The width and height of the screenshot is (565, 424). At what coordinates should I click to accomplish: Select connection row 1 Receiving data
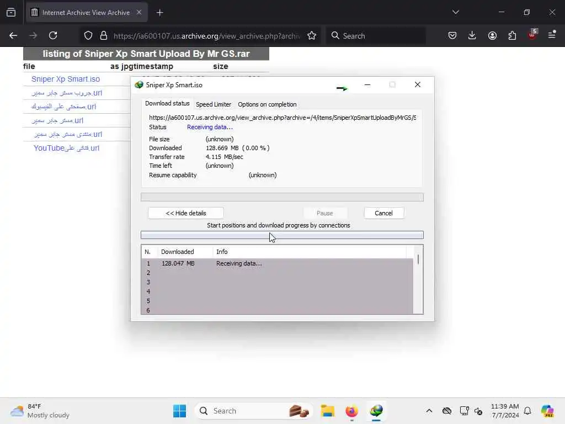click(277, 263)
